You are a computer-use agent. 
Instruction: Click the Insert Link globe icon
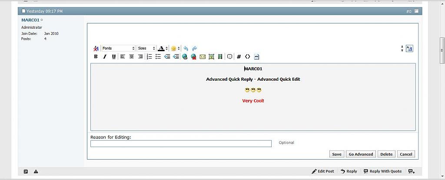point(185,57)
